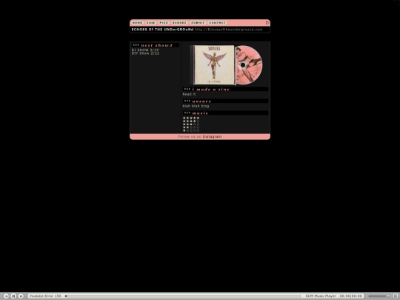Select the three-star rating row

[x=191, y=124]
